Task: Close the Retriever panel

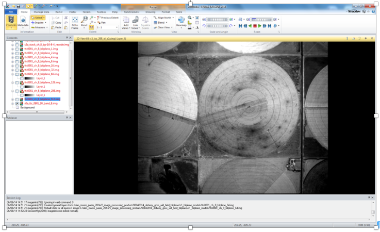Action: click(70, 118)
